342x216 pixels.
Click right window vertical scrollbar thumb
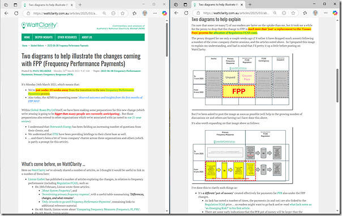click(337, 85)
